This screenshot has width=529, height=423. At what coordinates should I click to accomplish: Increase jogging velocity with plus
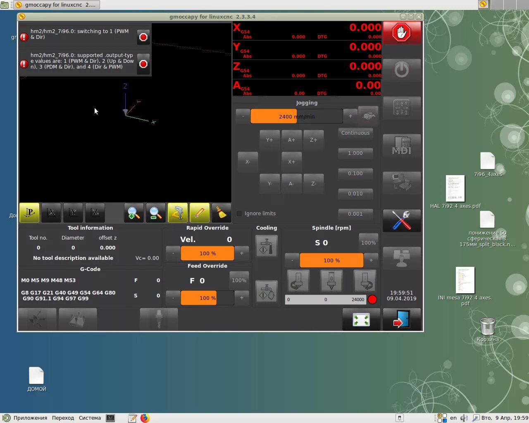[350, 116]
